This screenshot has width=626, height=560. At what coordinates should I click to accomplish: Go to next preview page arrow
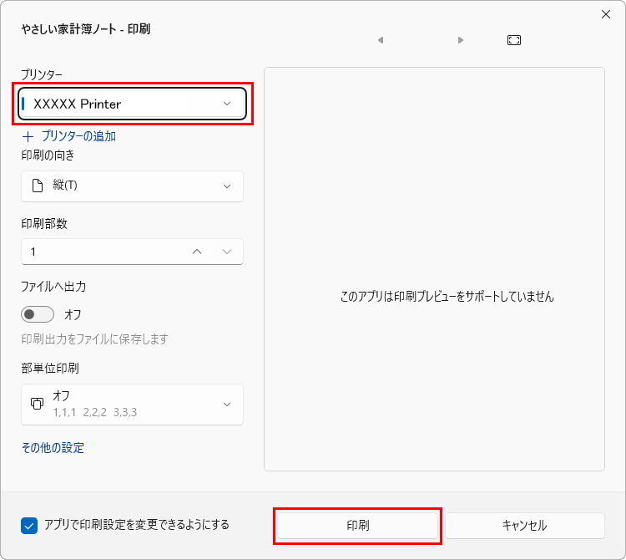tap(460, 40)
